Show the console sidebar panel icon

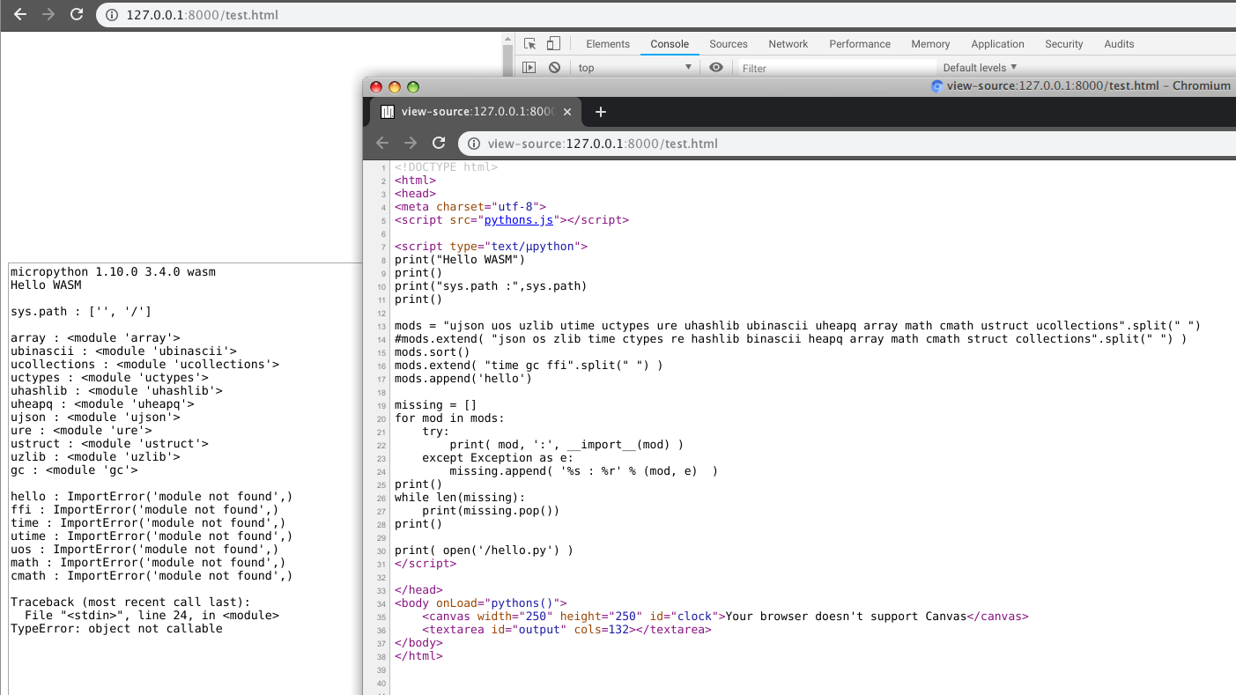tap(529, 68)
